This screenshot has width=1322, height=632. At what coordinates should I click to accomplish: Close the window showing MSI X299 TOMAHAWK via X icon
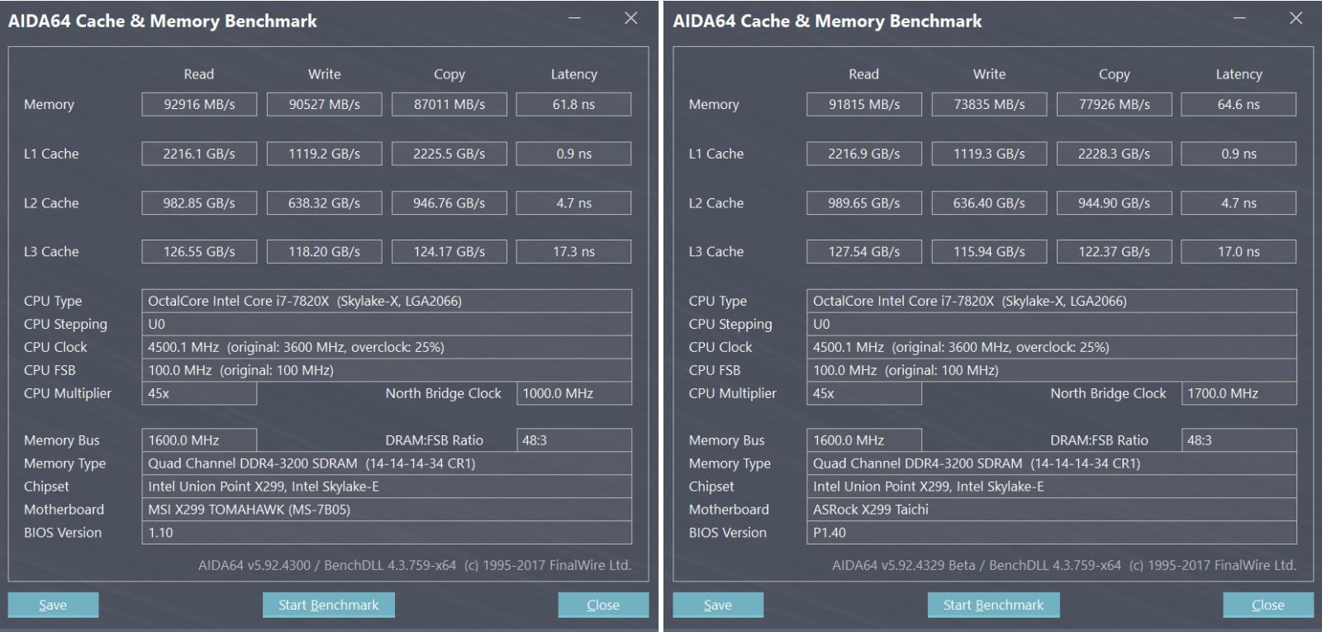tap(631, 18)
